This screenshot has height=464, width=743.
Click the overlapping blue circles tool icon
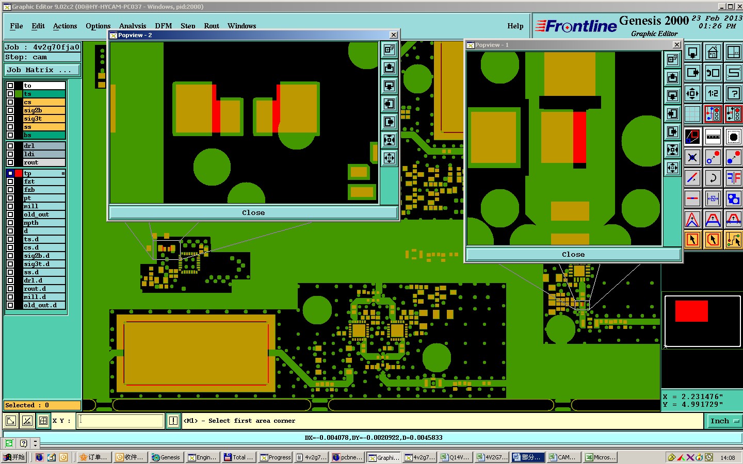coord(733,198)
